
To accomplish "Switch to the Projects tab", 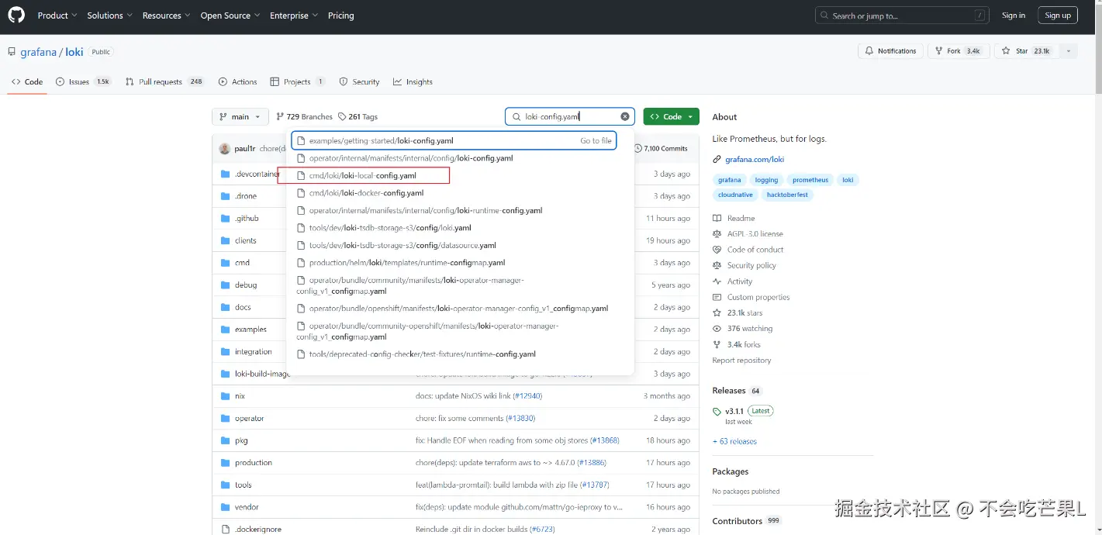I will [x=298, y=81].
